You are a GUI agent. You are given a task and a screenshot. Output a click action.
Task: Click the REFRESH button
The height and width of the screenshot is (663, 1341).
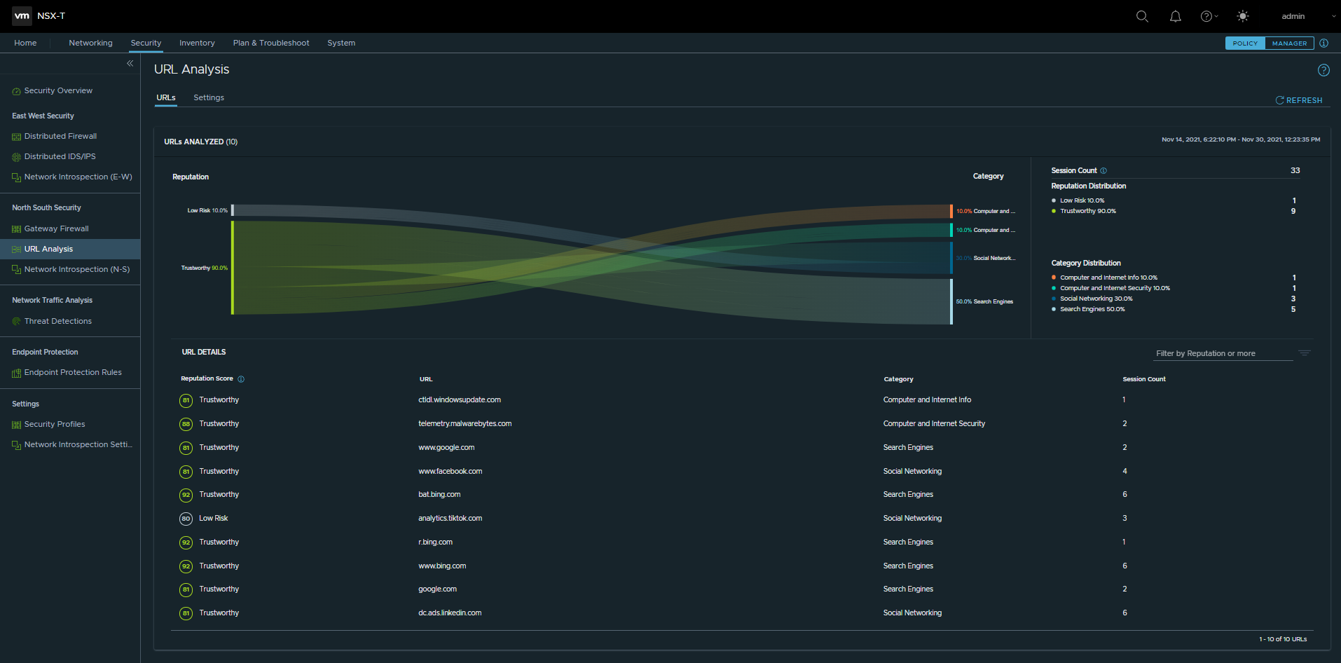click(x=1299, y=100)
